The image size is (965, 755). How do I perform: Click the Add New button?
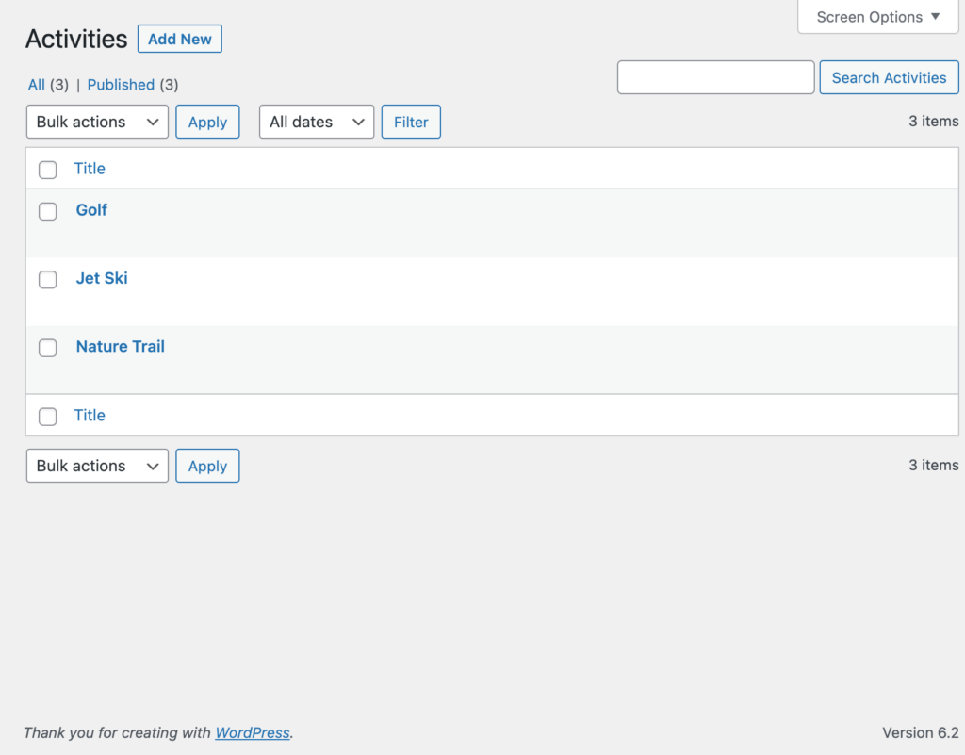pyautogui.click(x=179, y=39)
